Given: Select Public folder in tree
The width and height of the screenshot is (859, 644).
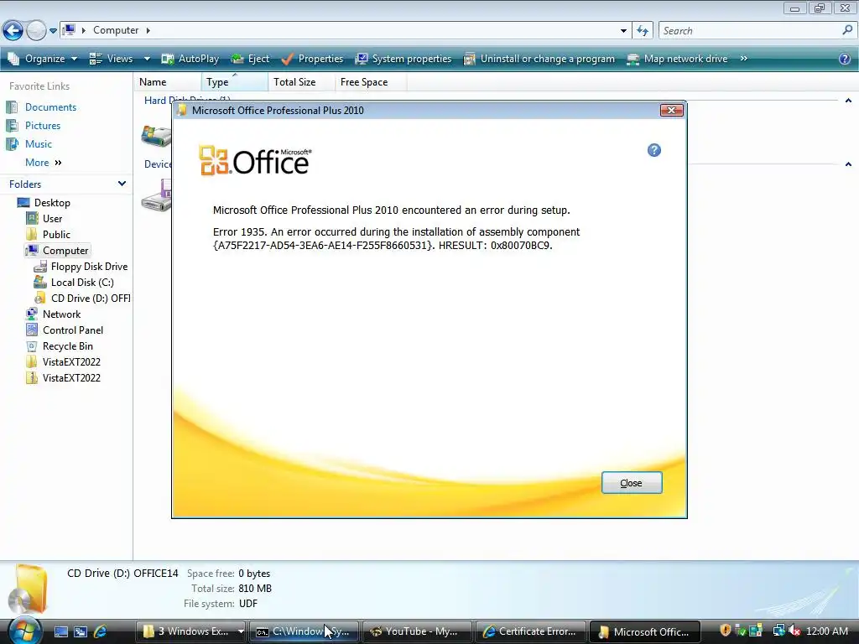Looking at the screenshot, I should (x=56, y=235).
